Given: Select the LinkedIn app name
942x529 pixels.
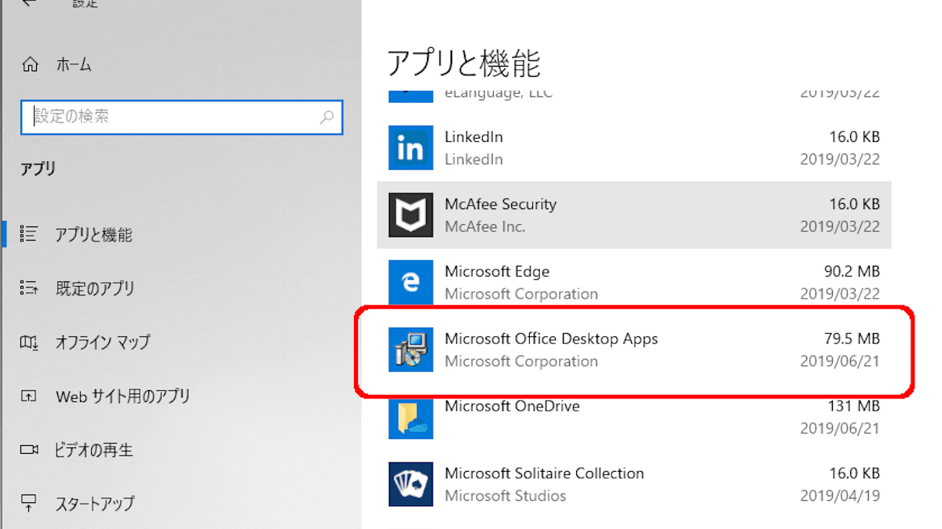Looking at the screenshot, I should (x=473, y=136).
